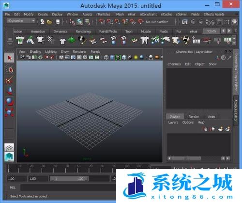Click the Select by object type icon

(x=80, y=22)
